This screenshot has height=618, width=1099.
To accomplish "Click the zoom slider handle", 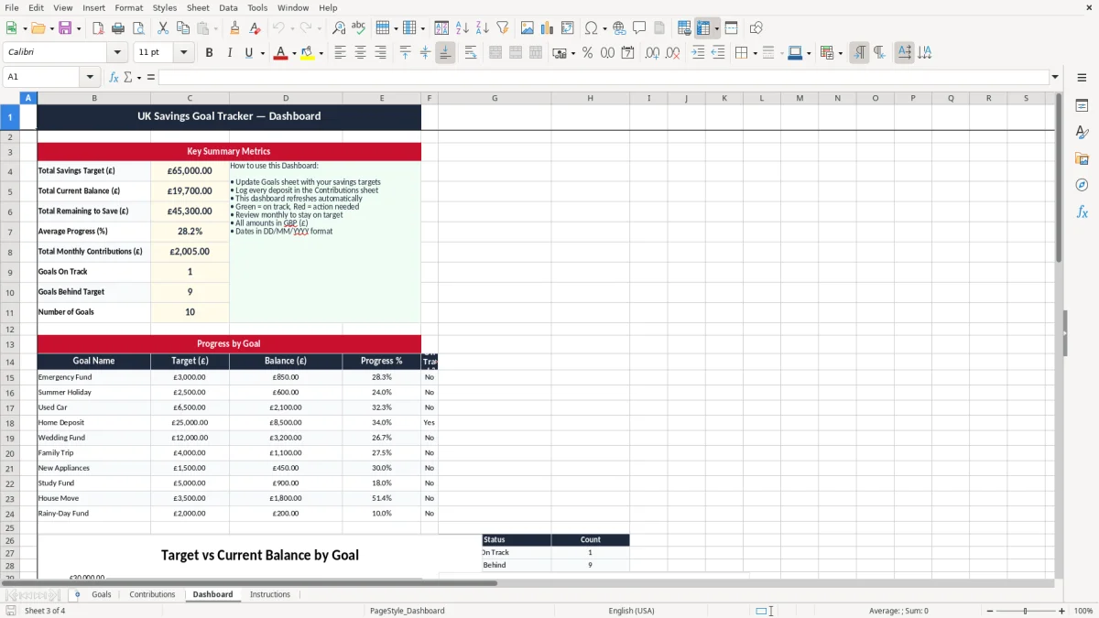I will pyautogui.click(x=1026, y=611).
